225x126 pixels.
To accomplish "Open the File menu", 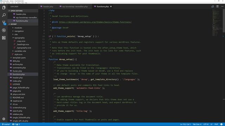I will 1,3.
